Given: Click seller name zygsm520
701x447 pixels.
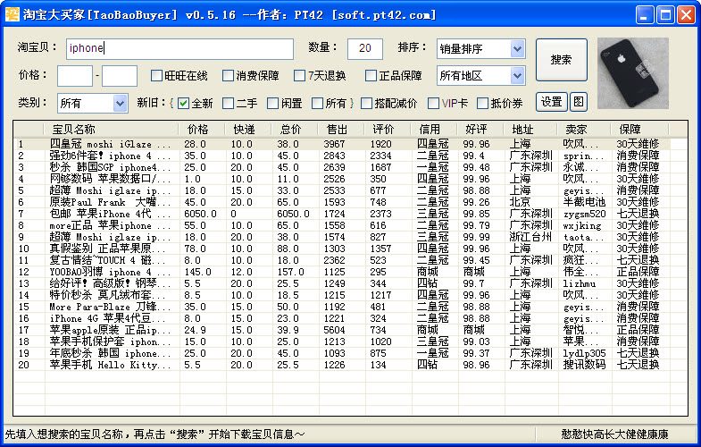Looking at the screenshot, I should pyautogui.click(x=584, y=214).
